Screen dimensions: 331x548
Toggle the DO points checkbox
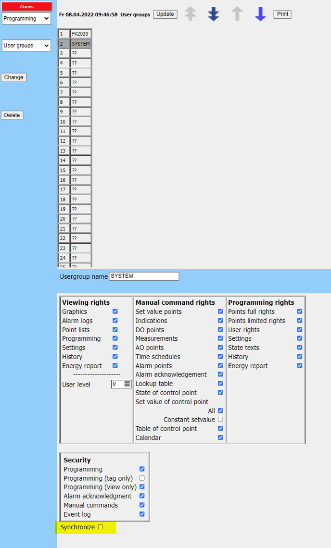220,329
